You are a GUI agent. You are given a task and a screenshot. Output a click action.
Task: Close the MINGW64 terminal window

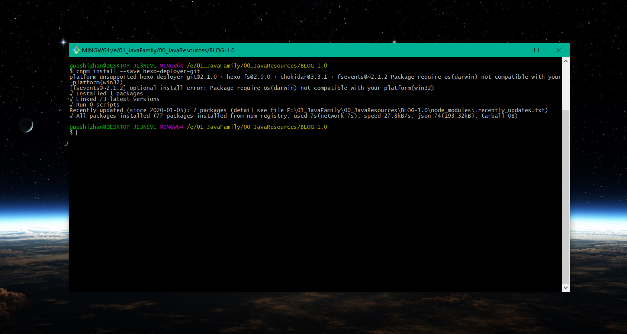click(x=558, y=50)
